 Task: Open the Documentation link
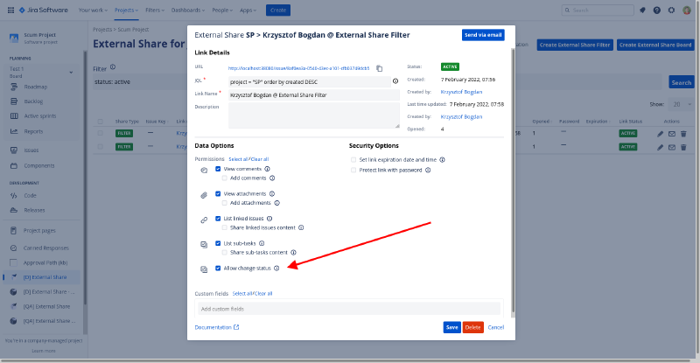[217, 327]
